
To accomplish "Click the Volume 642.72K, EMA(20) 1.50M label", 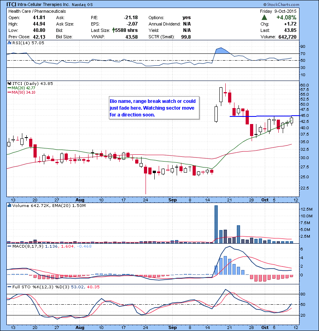I will (x=49, y=205).
